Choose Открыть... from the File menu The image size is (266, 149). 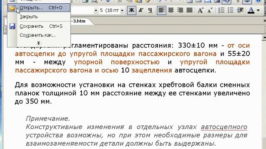coord(39,8)
